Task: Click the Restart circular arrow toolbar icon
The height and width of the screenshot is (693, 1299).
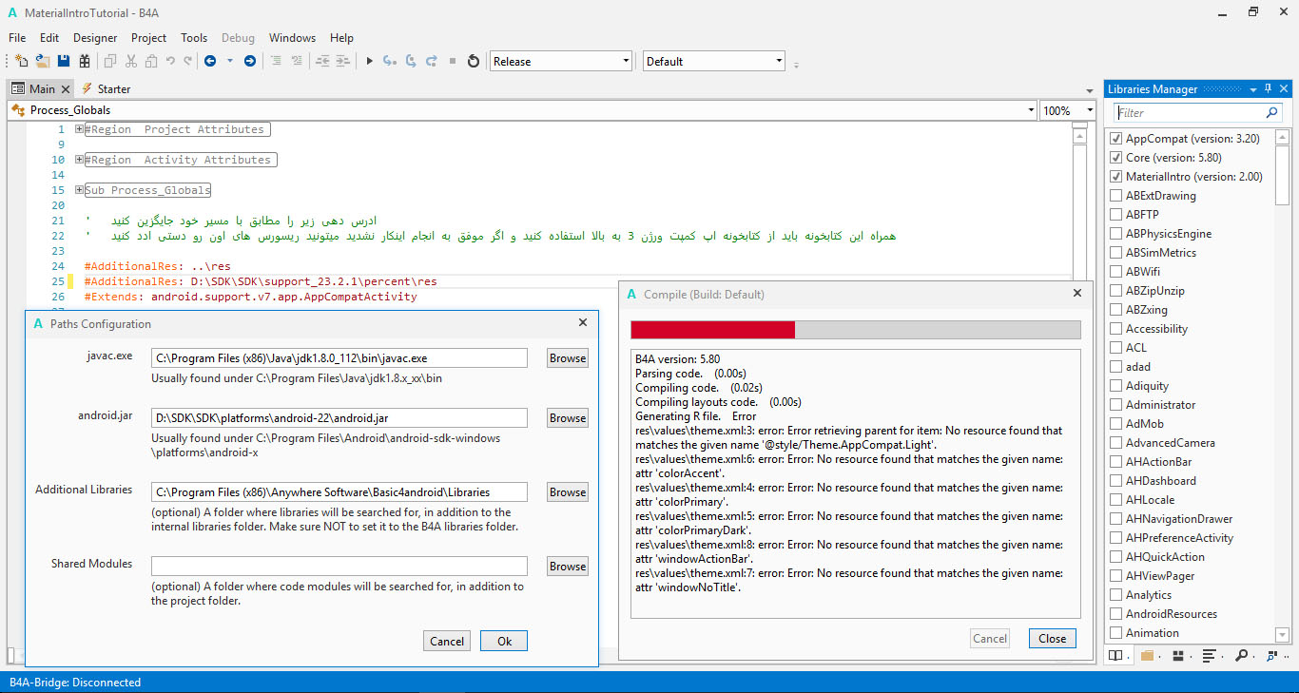Action: coord(474,61)
